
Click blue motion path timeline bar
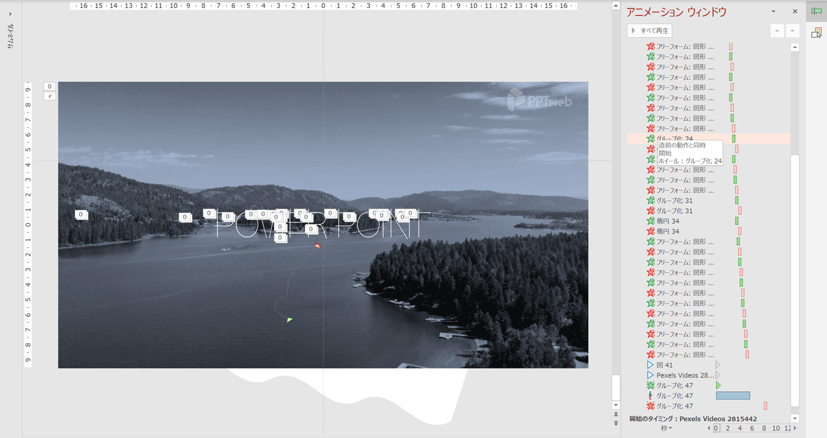733,396
